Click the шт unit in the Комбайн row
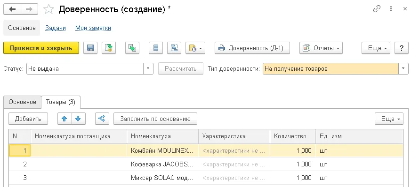411x187 pixels. coord(359,150)
